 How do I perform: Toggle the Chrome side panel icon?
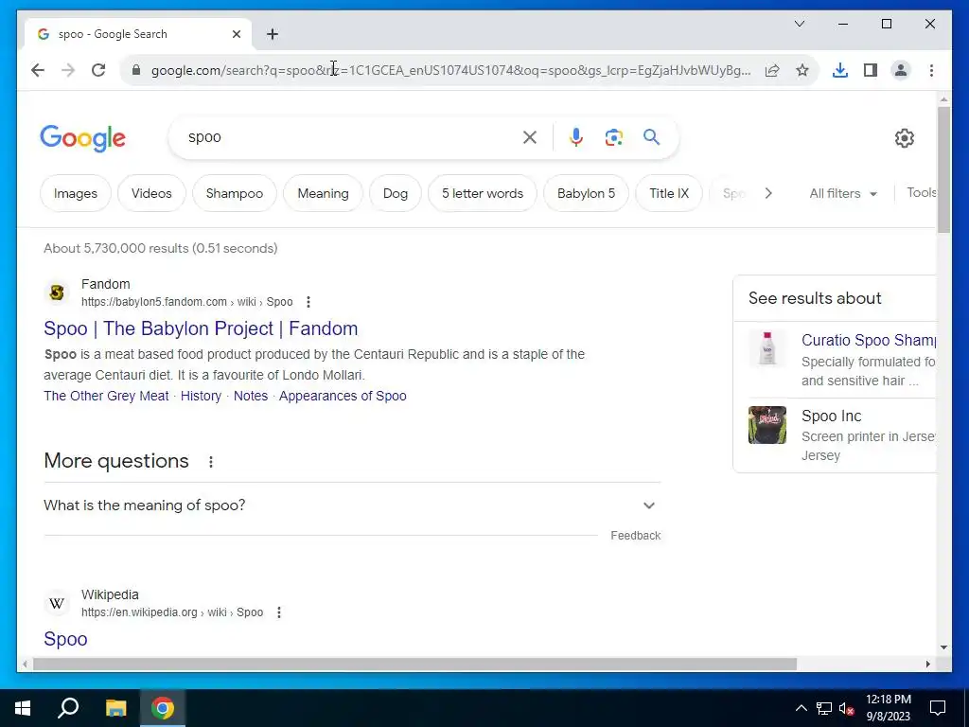871,70
